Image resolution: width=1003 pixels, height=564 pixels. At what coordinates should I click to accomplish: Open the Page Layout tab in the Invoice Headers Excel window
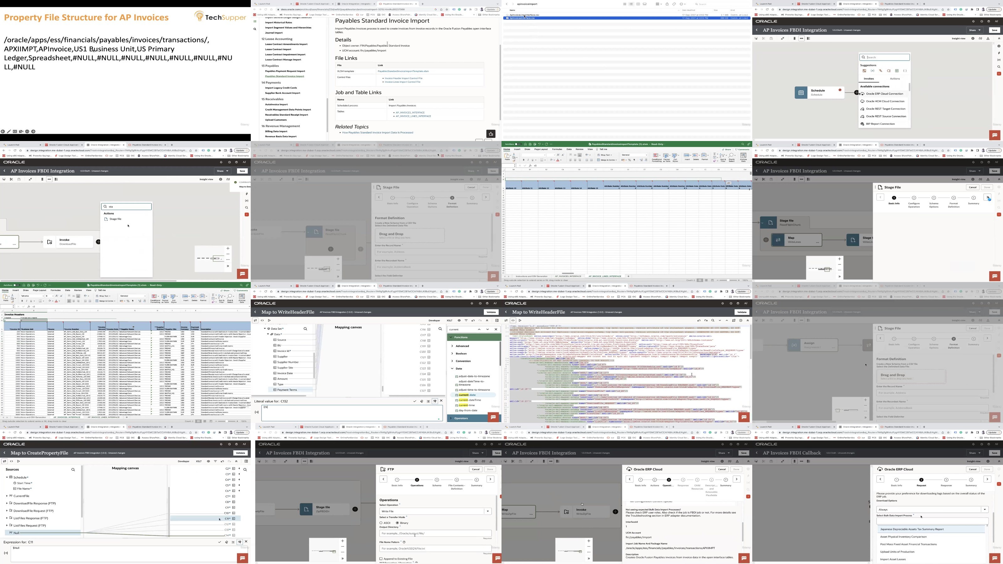pyautogui.click(x=39, y=290)
